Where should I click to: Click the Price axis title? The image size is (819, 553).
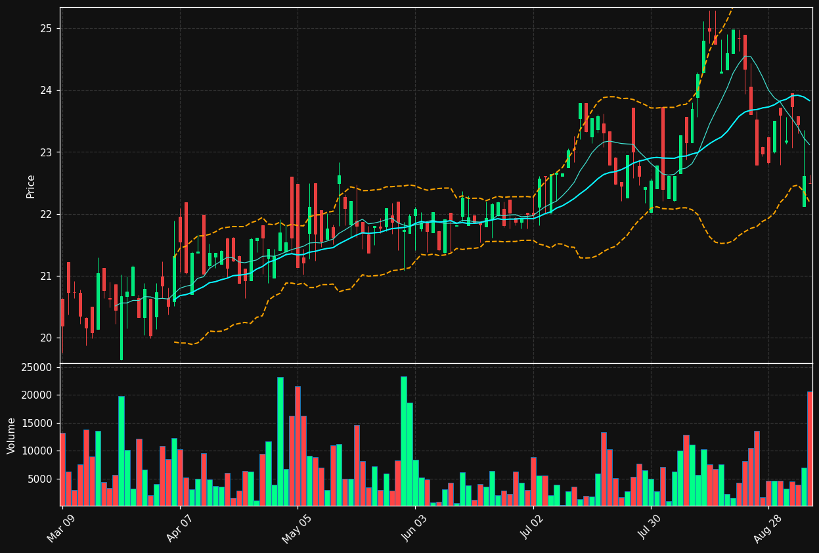coord(30,186)
